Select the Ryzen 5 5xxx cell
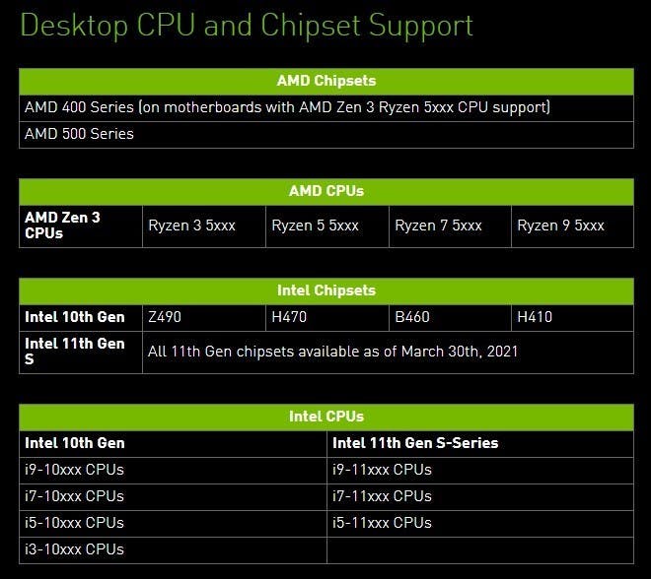Screen dimensions: 651x579 (327, 226)
